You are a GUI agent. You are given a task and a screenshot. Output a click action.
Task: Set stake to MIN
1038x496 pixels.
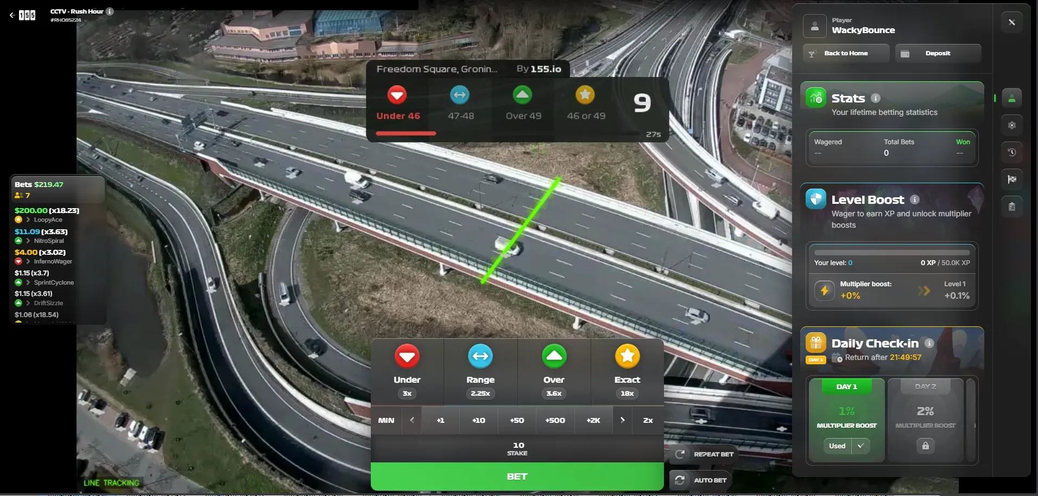(386, 420)
